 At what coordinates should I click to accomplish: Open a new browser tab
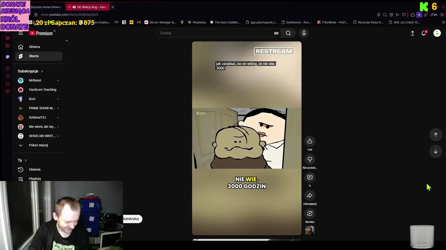[112, 7]
